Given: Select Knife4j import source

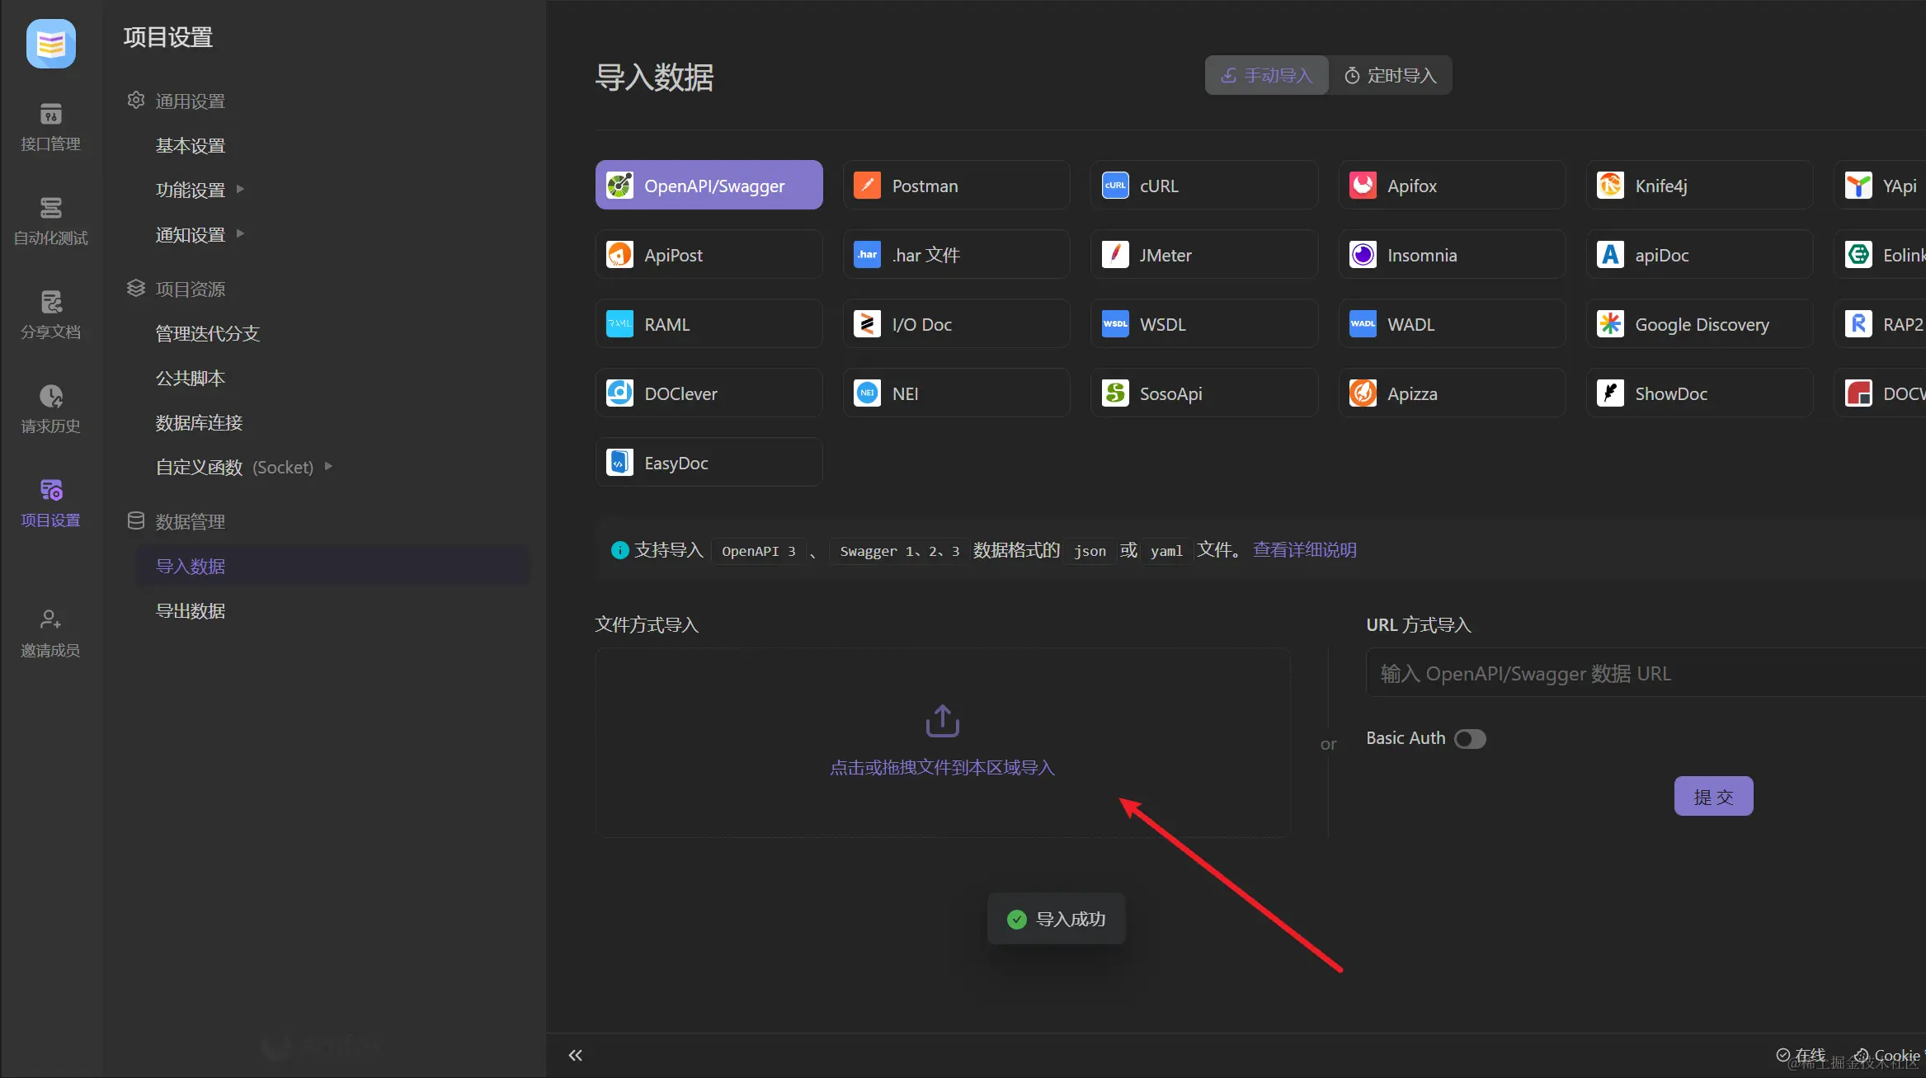Looking at the screenshot, I should 1698,186.
